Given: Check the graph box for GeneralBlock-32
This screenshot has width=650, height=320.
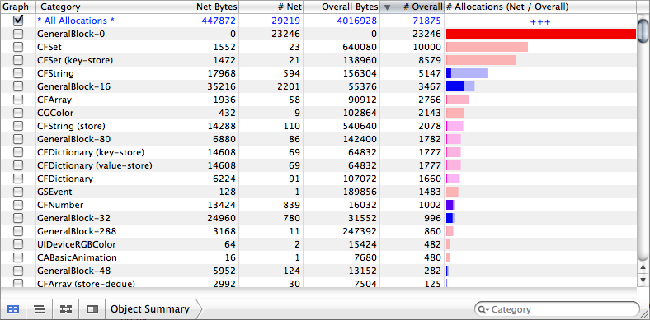Looking at the screenshot, I should [18, 218].
